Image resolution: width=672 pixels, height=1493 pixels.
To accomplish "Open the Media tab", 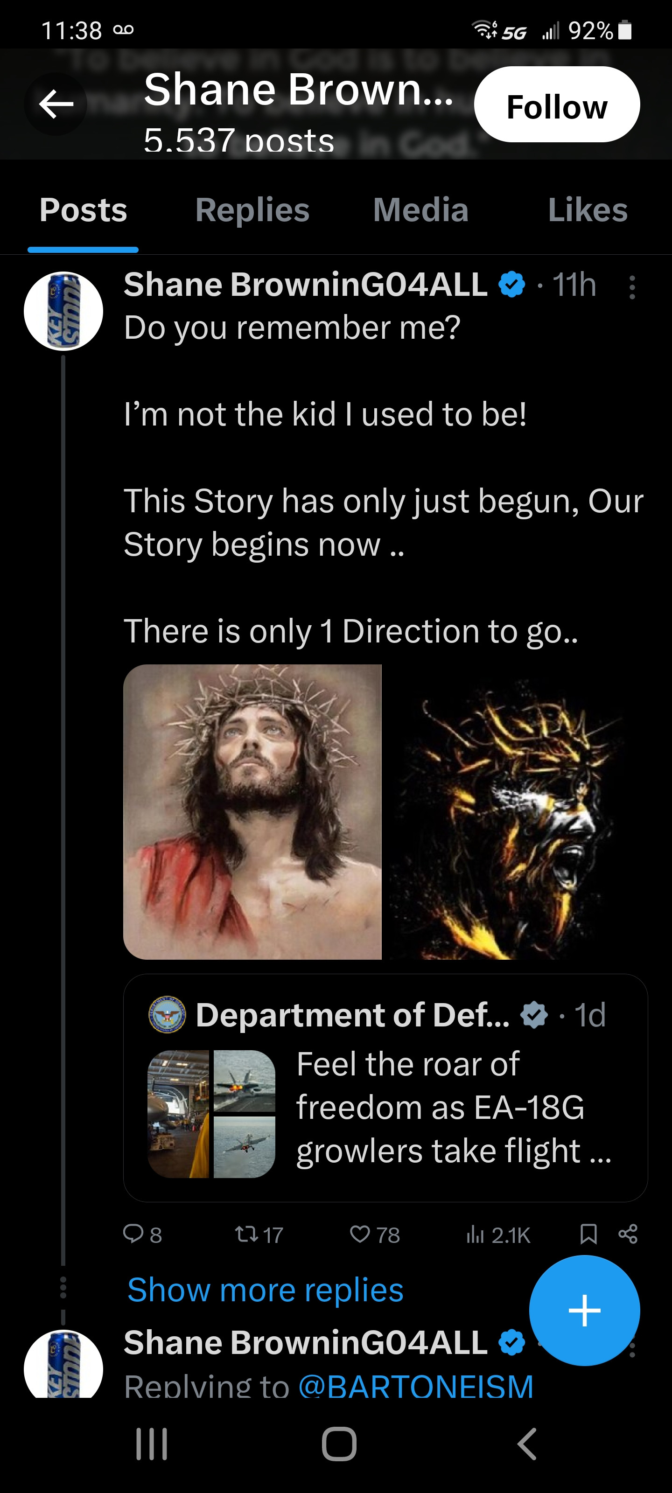I will tap(420, 210).
